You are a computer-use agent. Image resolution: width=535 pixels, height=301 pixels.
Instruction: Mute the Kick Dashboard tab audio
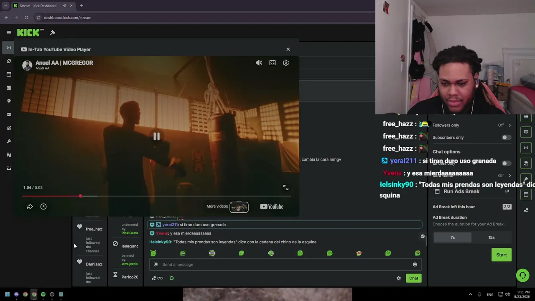coord(64,6)
